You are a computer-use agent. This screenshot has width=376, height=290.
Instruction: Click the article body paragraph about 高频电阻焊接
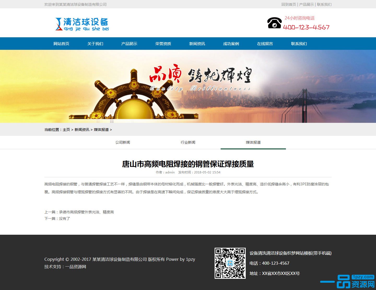point(187,188)
